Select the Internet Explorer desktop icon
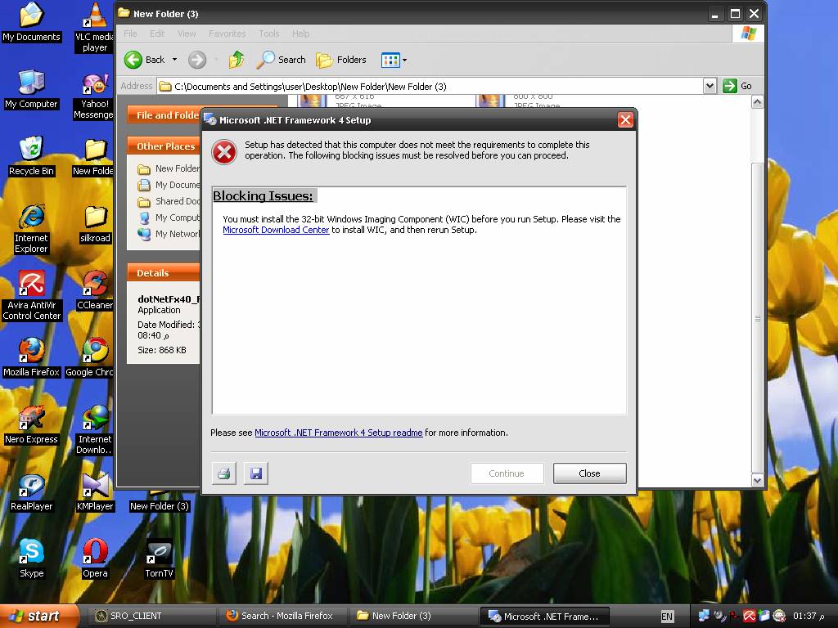The height and width of the screenshot is (628, 838). click(32, 229)
